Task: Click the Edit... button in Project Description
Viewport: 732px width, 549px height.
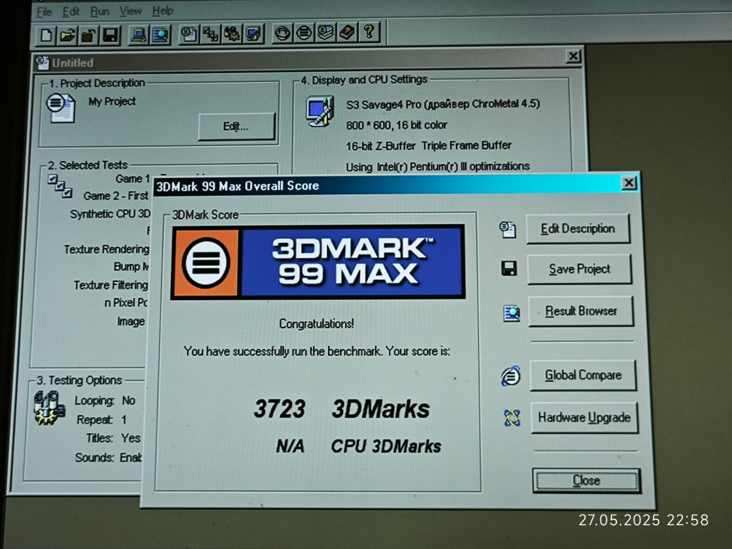Action: 236,126
